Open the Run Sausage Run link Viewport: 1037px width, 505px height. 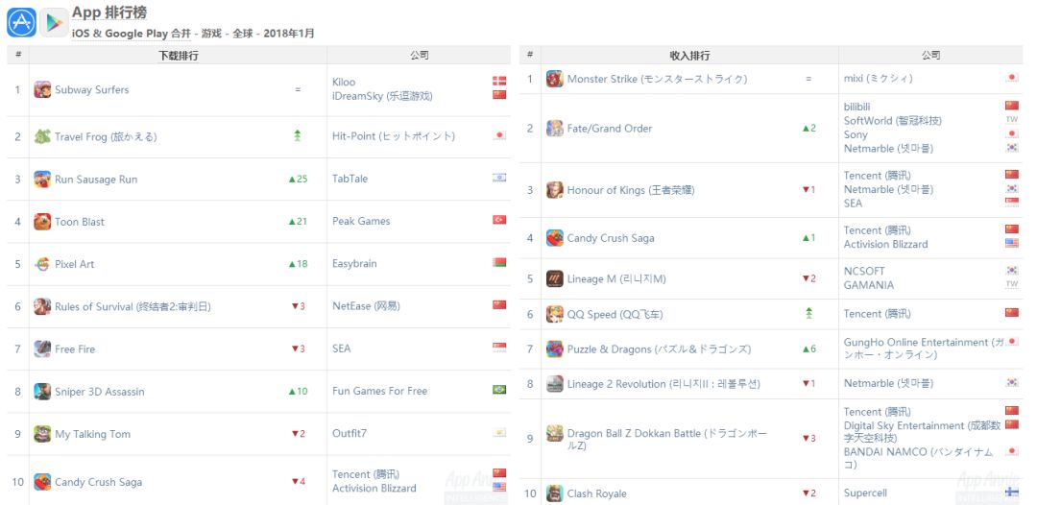tap(96, 180)
